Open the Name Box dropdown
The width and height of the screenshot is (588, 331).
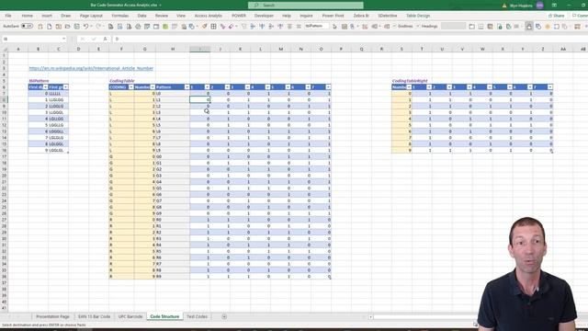click(63, 39)
